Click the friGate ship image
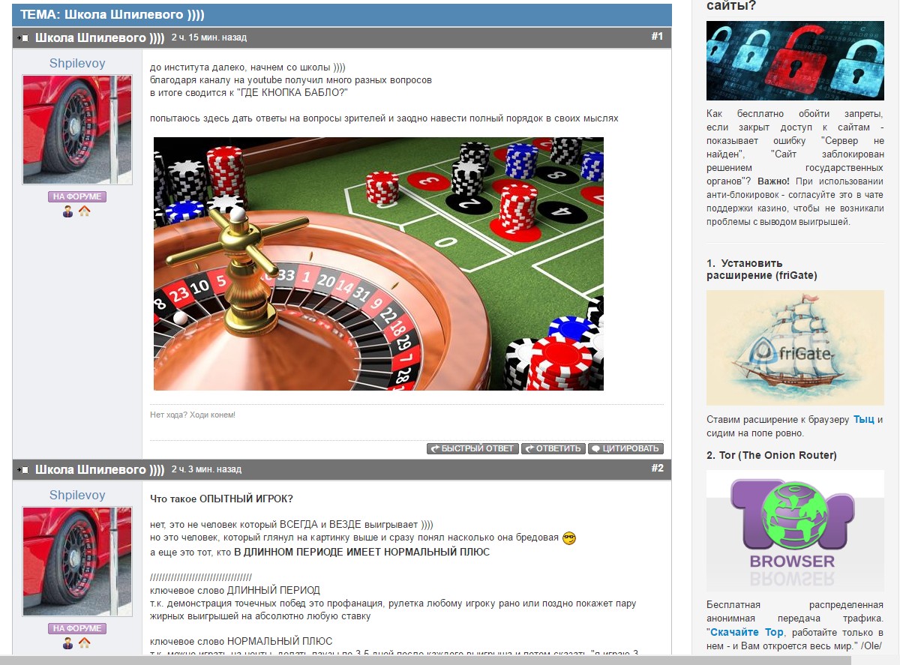This screenshot has width=900, height=665. pos(795,348)
